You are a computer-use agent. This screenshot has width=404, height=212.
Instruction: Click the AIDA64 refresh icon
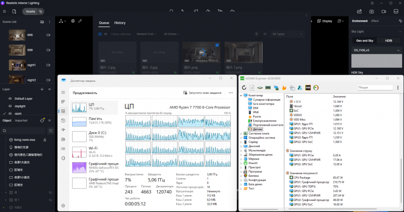pos(245,88)
